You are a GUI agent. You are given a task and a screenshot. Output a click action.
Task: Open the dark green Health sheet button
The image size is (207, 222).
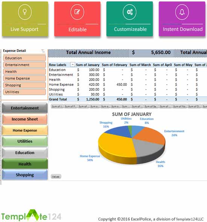[25, 164]
